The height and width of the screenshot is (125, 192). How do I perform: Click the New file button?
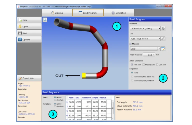[29, 20]
